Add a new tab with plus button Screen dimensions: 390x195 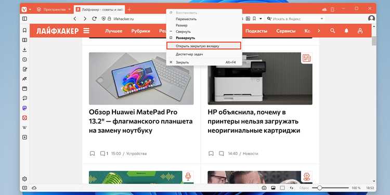point(129,9)
